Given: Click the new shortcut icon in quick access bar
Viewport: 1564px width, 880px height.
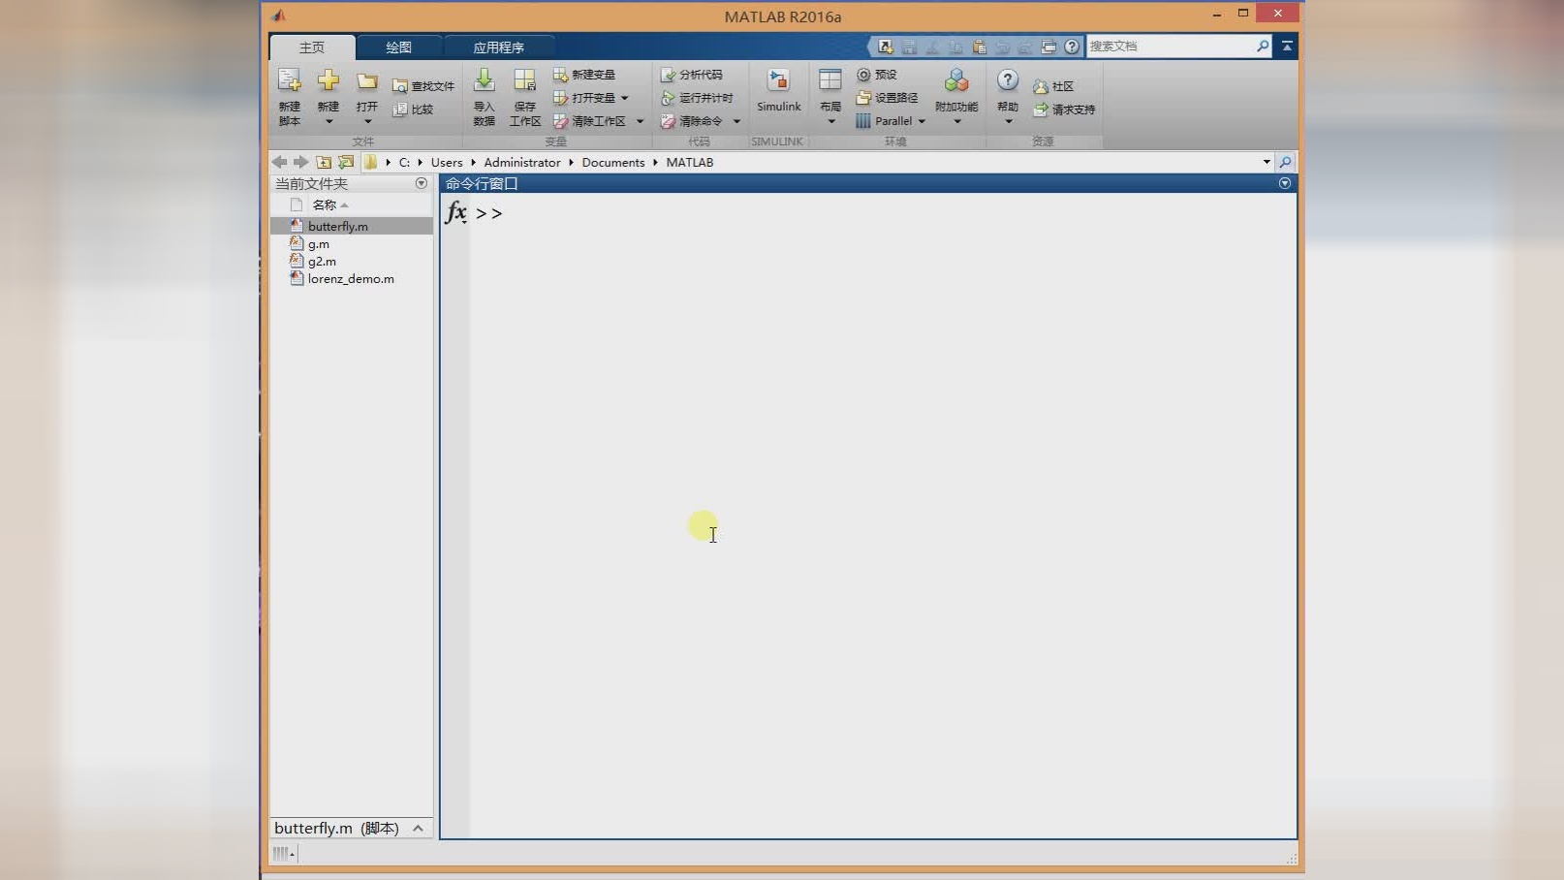Looking at the screenshot, I should (x=885, y=47).
